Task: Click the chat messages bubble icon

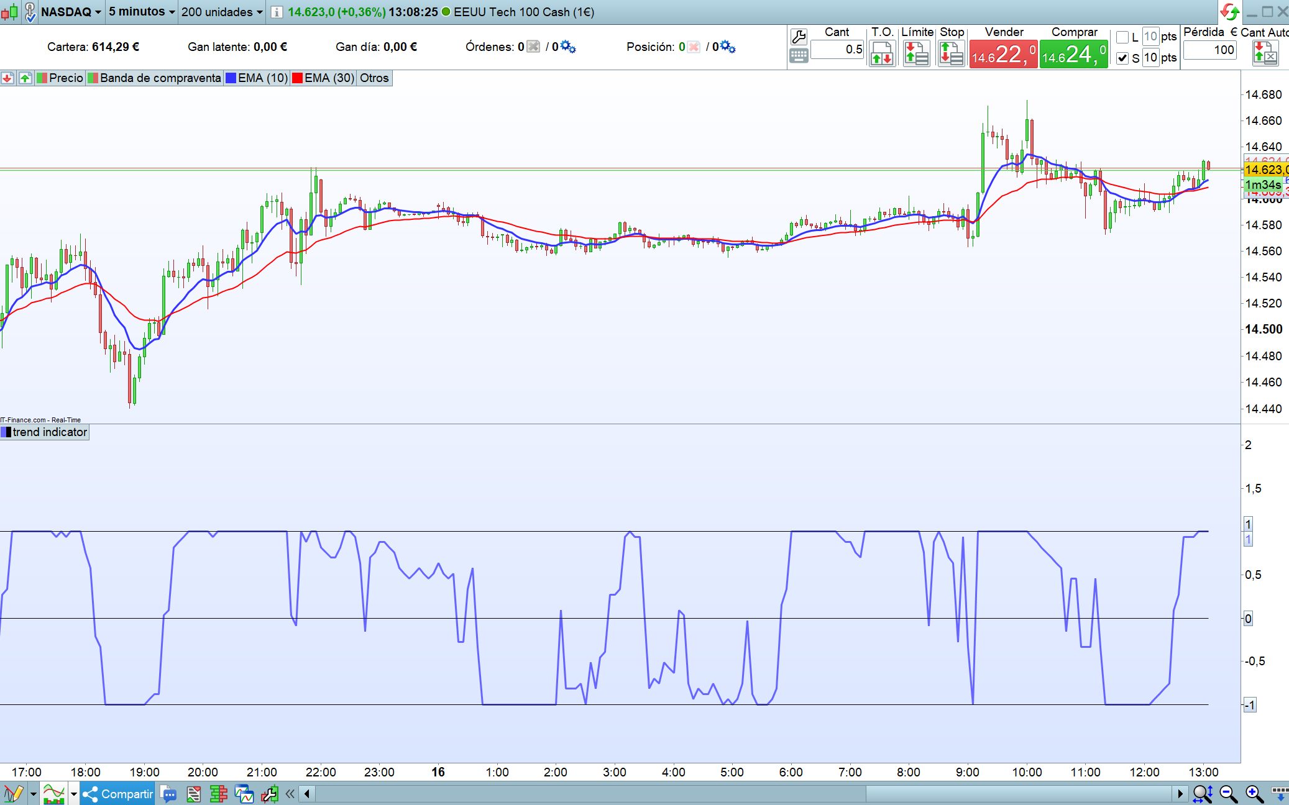Action: (168, 794)
